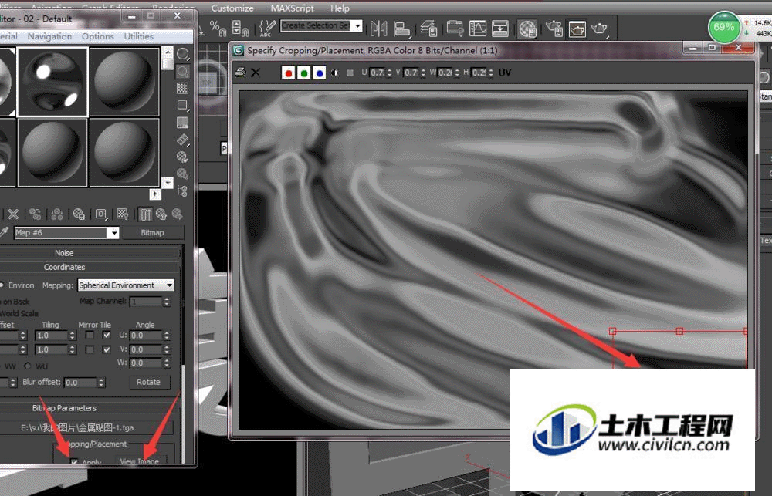This screenshot has height=496, width=772.
Task: Click the Go to Parent icon
Action: coord(161,214)
